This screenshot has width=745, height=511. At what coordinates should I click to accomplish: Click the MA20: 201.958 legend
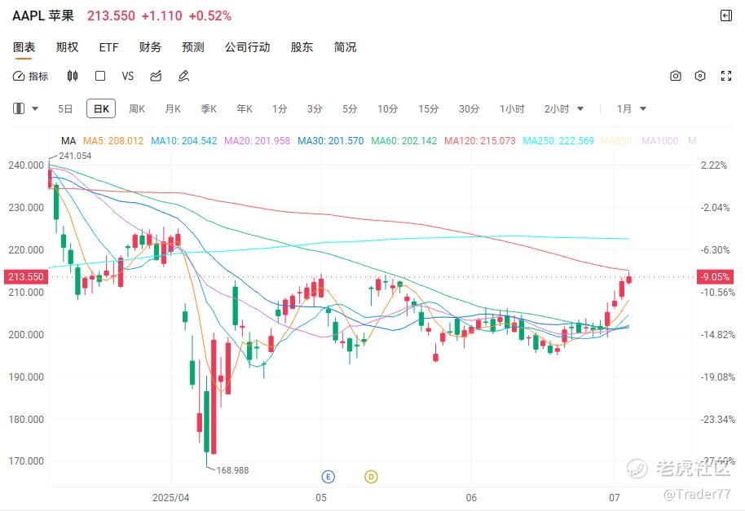(257, 140)
